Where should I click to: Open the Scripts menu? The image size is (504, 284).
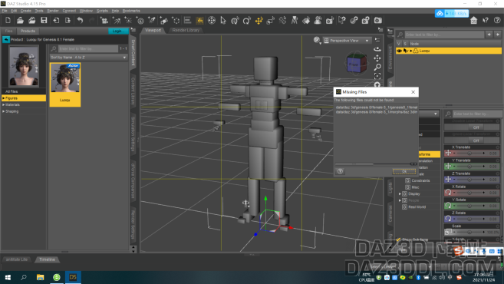pos(102,11)
